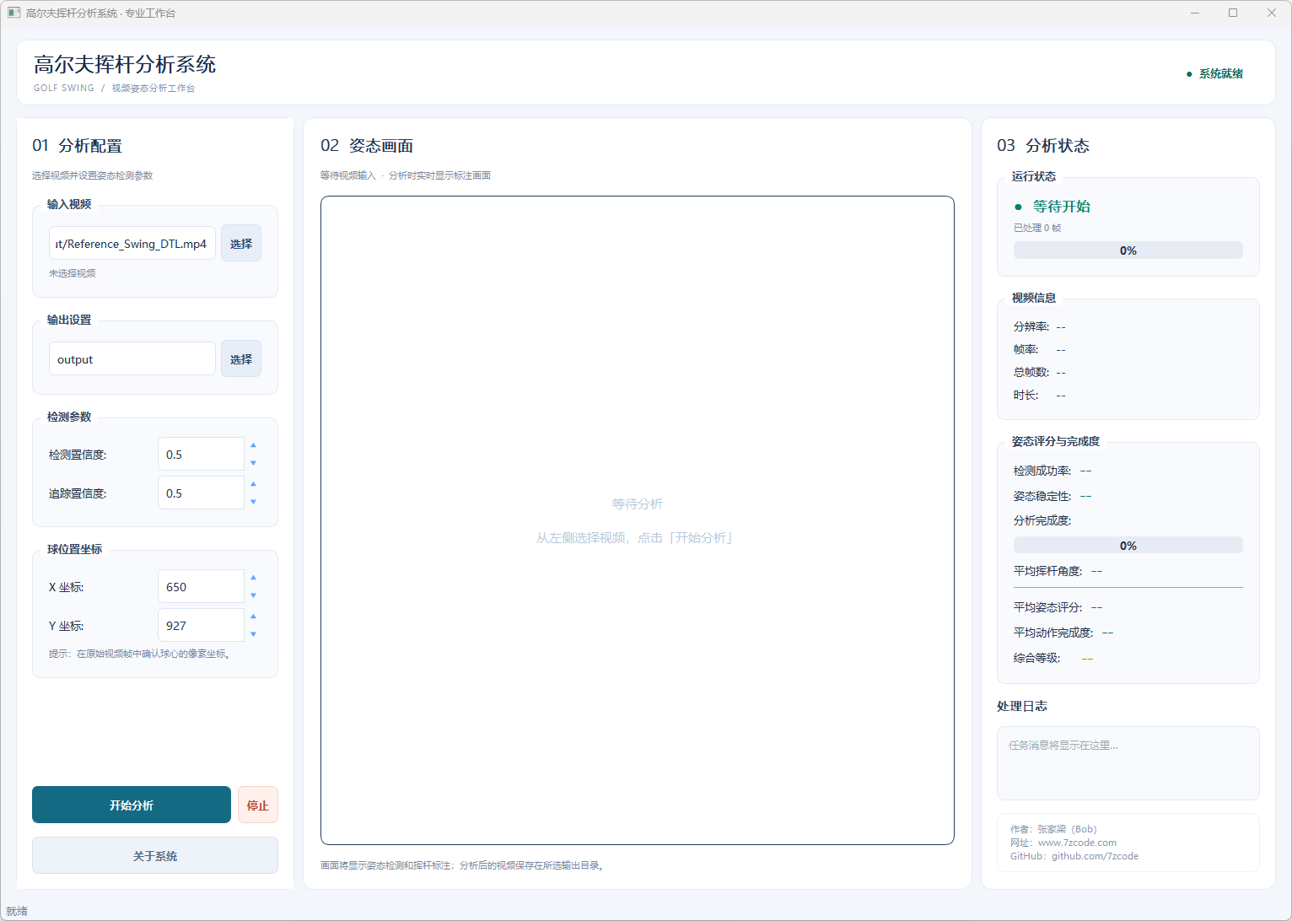Decrease 追踪置信度 with the down arrow
This screenshot has height=921, width=1292.
pos(253,502)
